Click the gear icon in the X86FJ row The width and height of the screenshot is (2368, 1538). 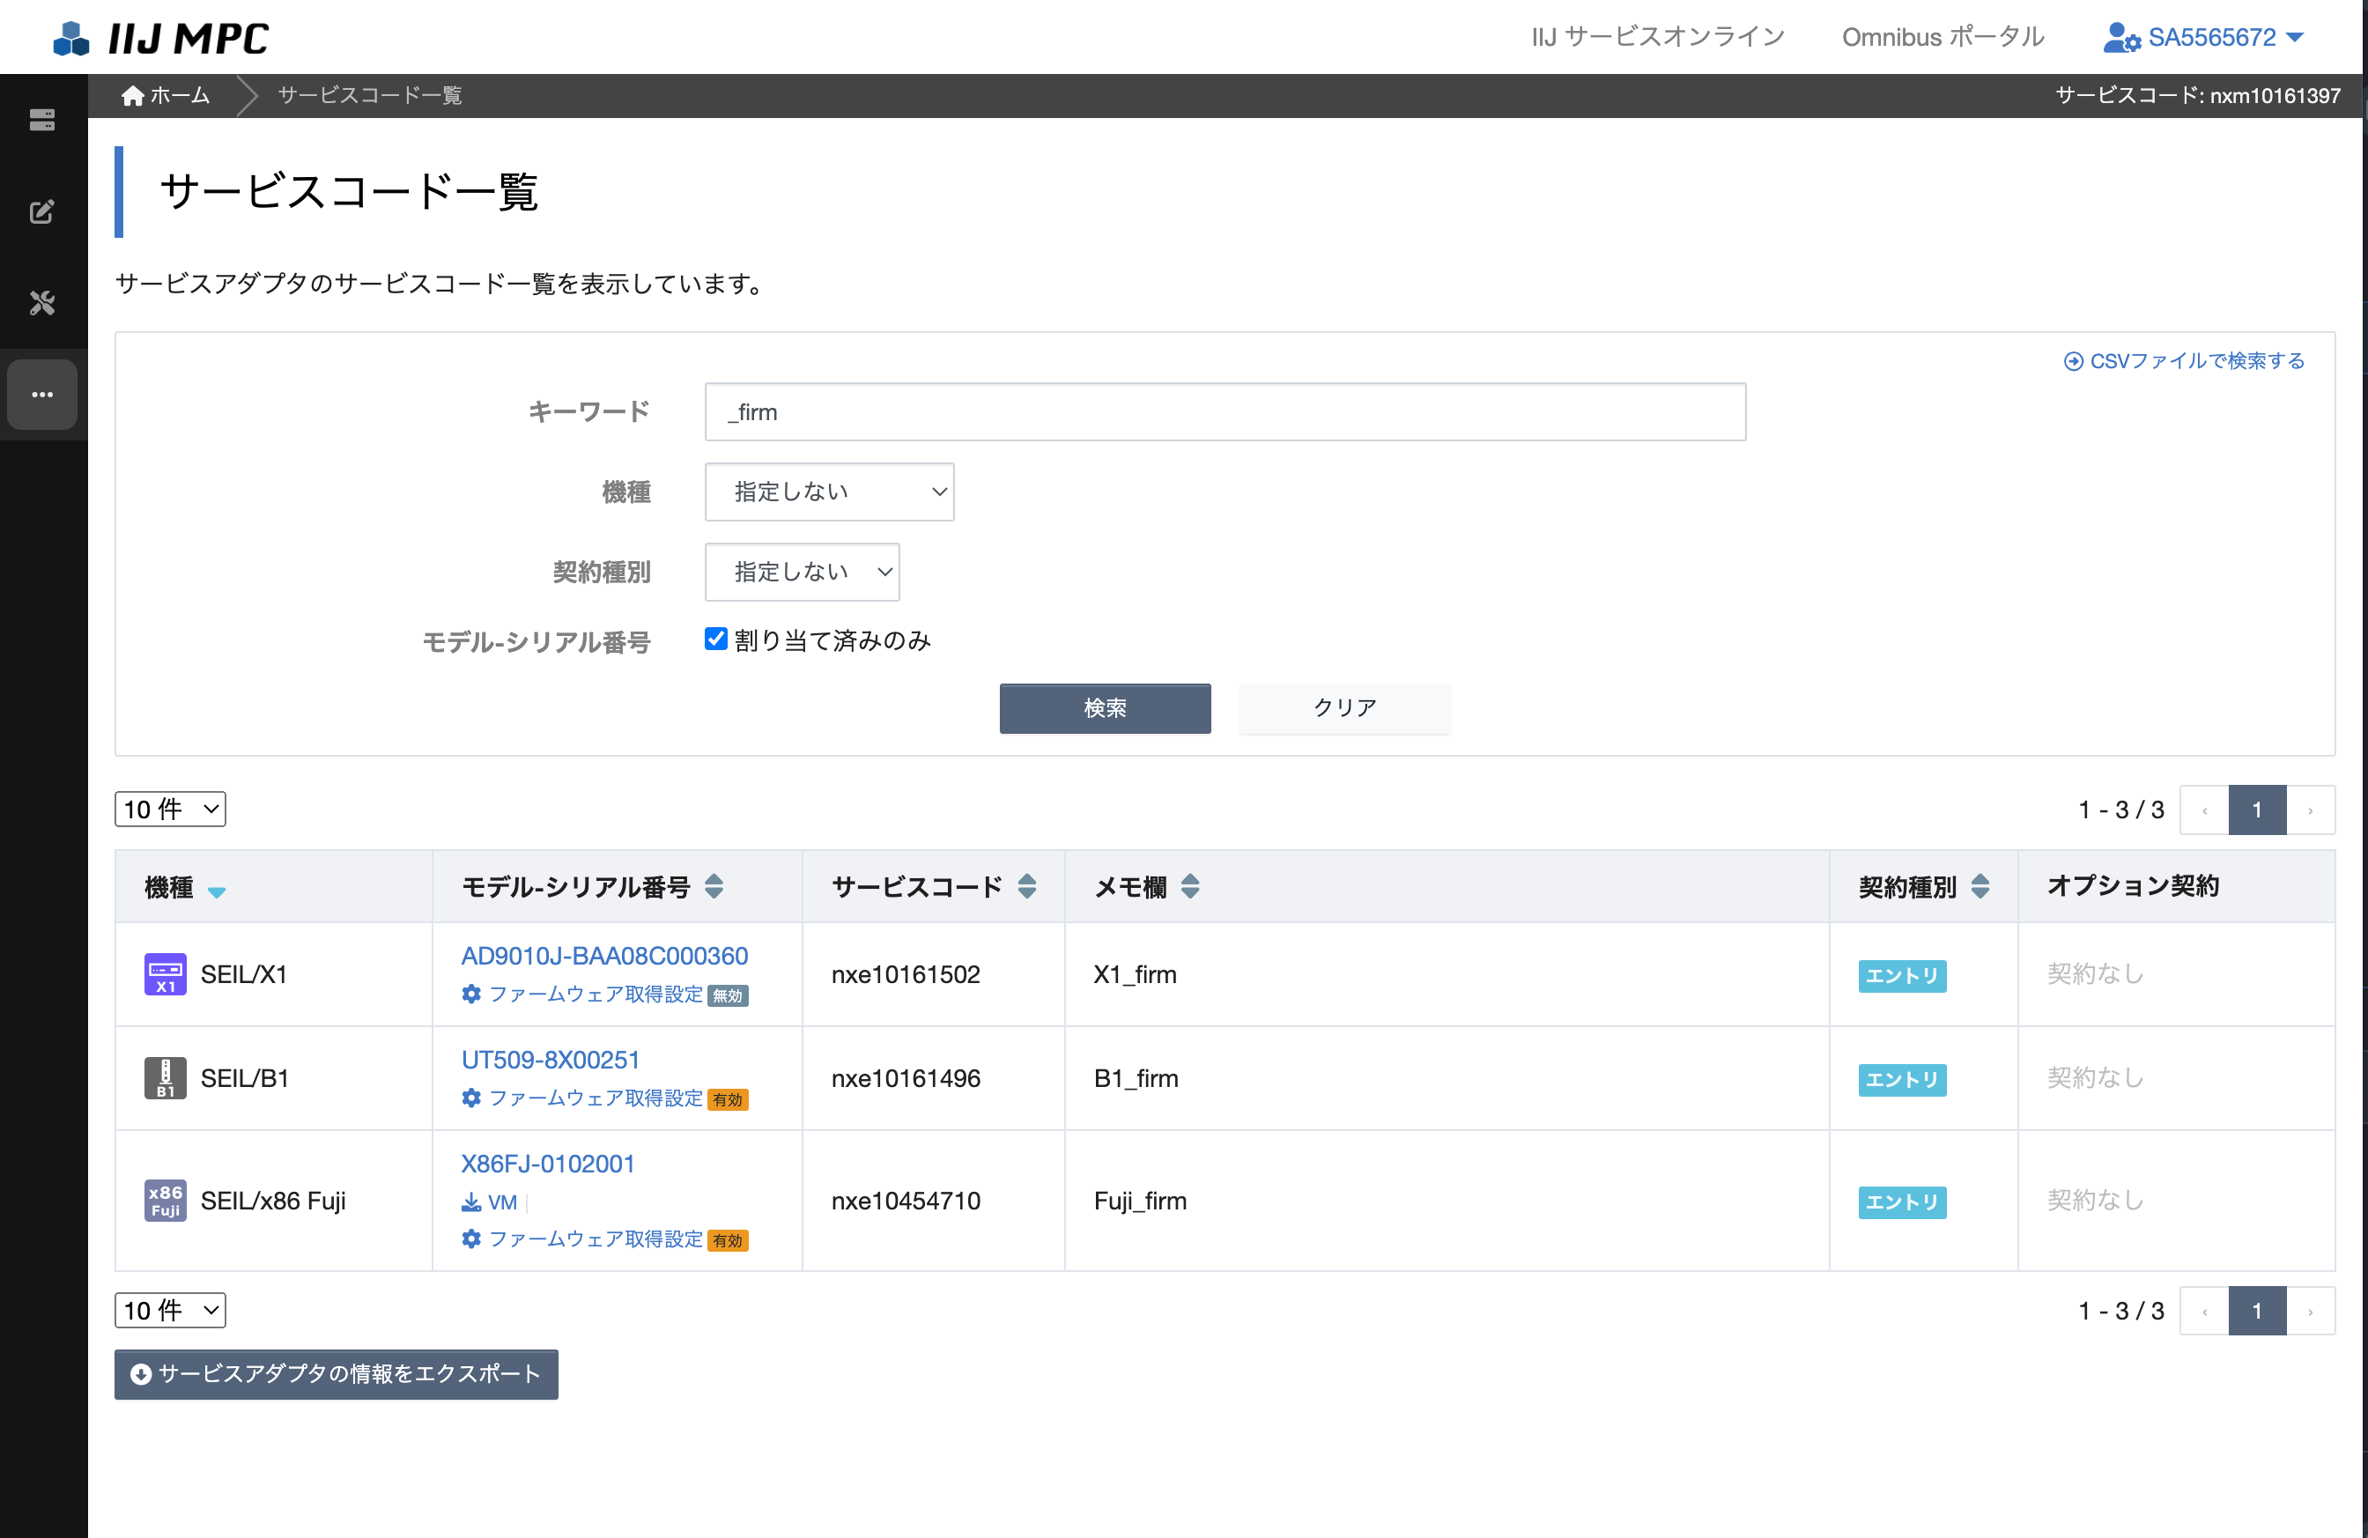tap(471, 1239)
